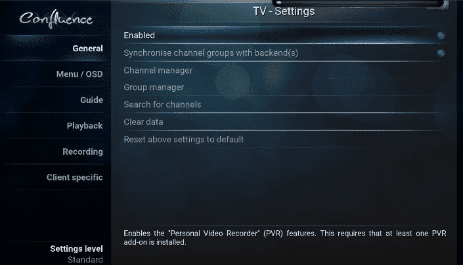This screenshot has width=463, height=265.
Task: Open the Channel manager
Action: click(284, 70)
